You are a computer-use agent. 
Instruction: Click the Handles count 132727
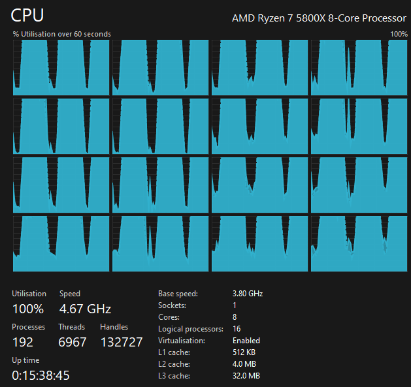[x=122, y=342]
